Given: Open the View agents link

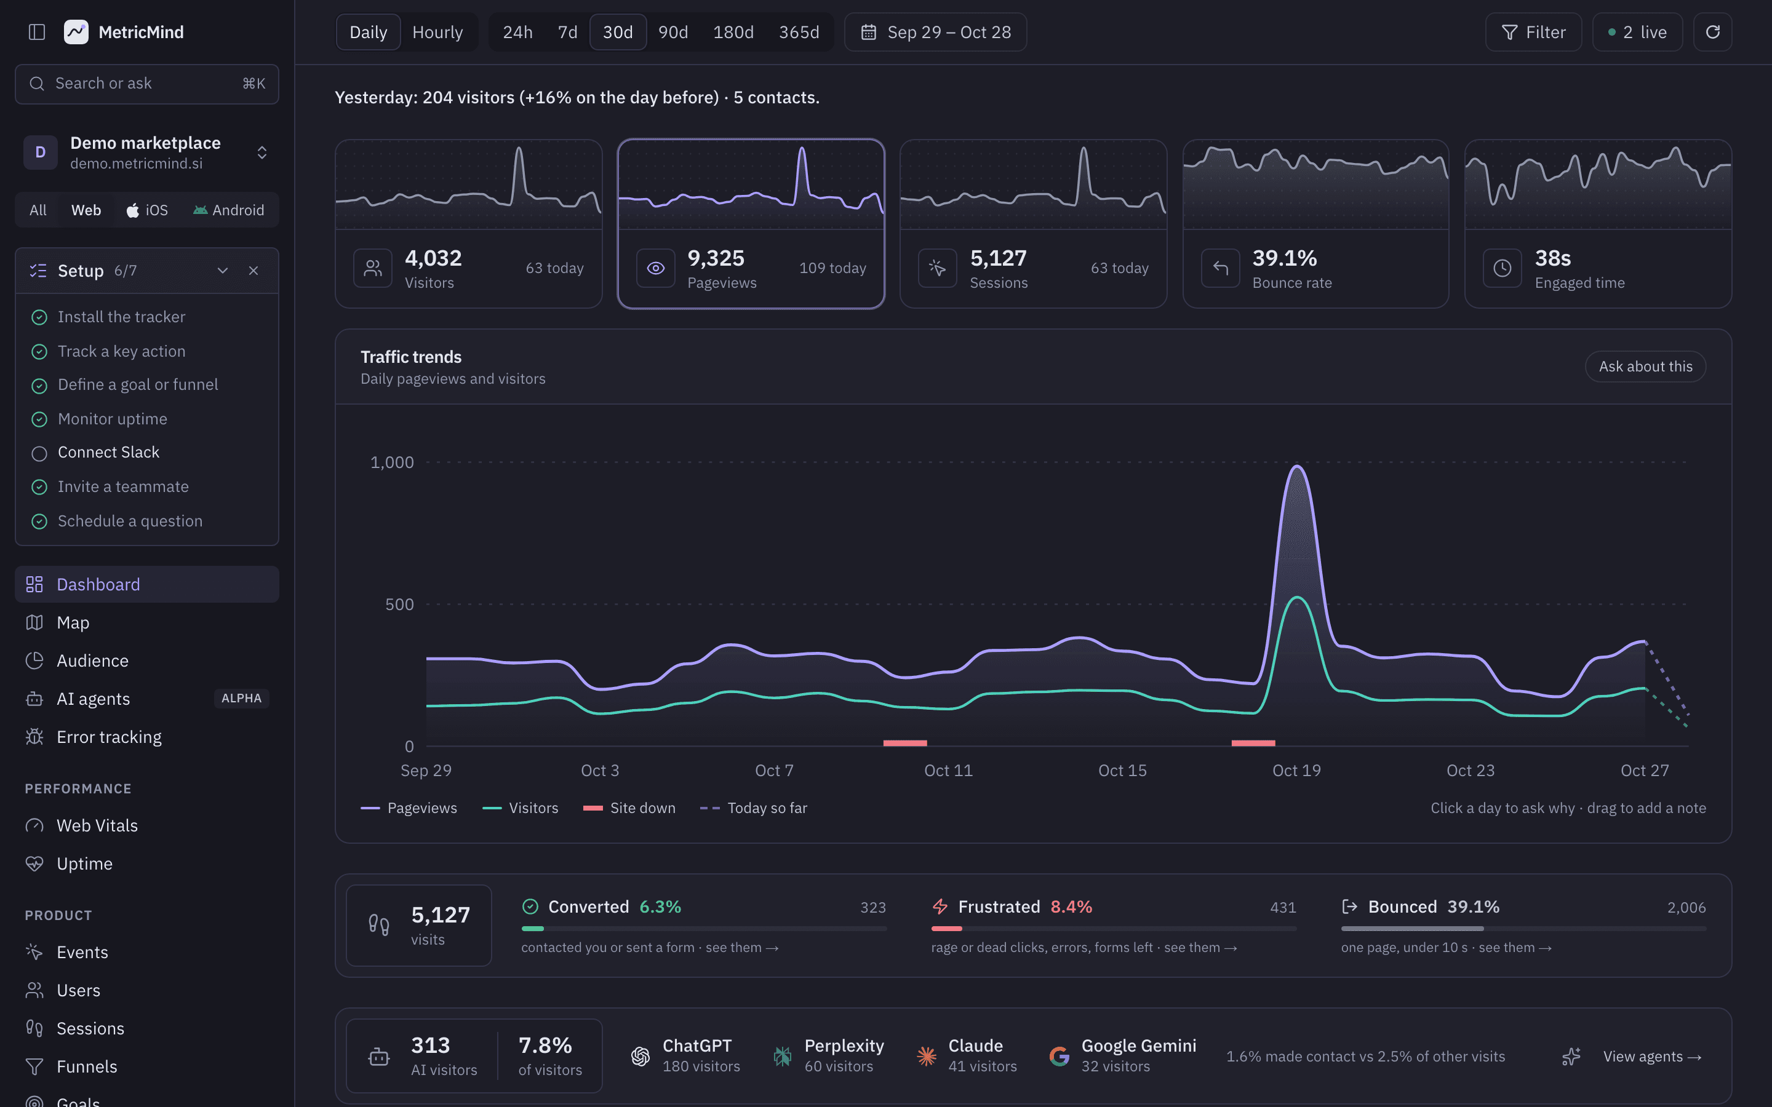Looking at the screenshot, I should (x=1652, y=1057).
